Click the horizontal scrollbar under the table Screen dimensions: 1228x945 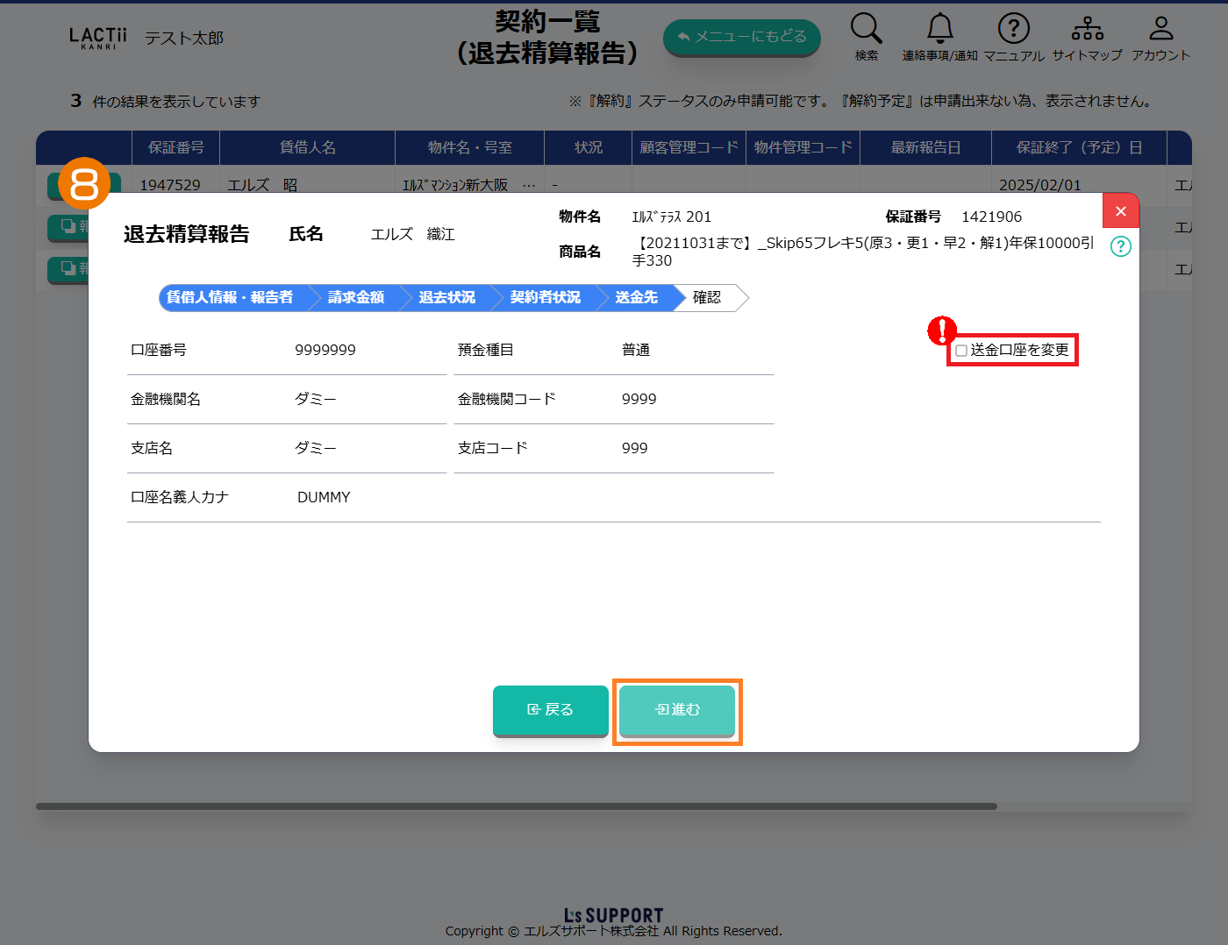tap(516, 806)
